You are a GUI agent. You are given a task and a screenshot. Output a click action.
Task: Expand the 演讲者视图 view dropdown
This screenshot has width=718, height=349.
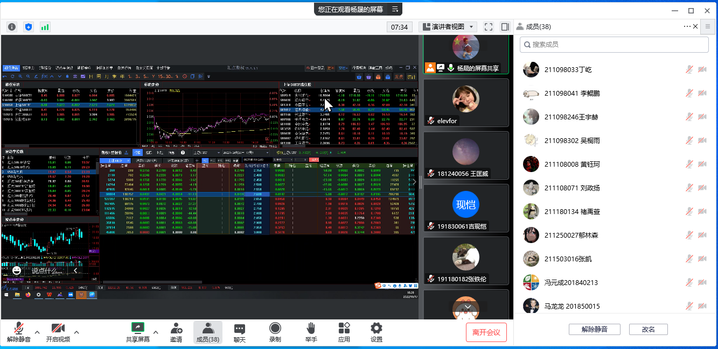click(448, 27)
